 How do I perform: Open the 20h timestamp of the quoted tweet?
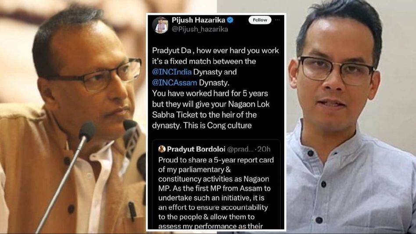click(264, 149)
